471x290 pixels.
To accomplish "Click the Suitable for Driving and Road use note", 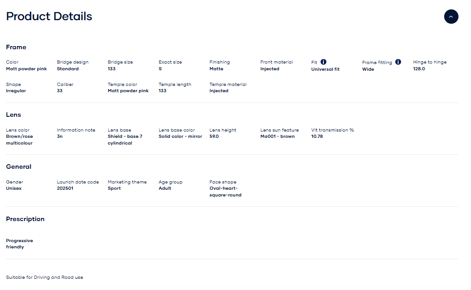I will click(x=44, y=277).
